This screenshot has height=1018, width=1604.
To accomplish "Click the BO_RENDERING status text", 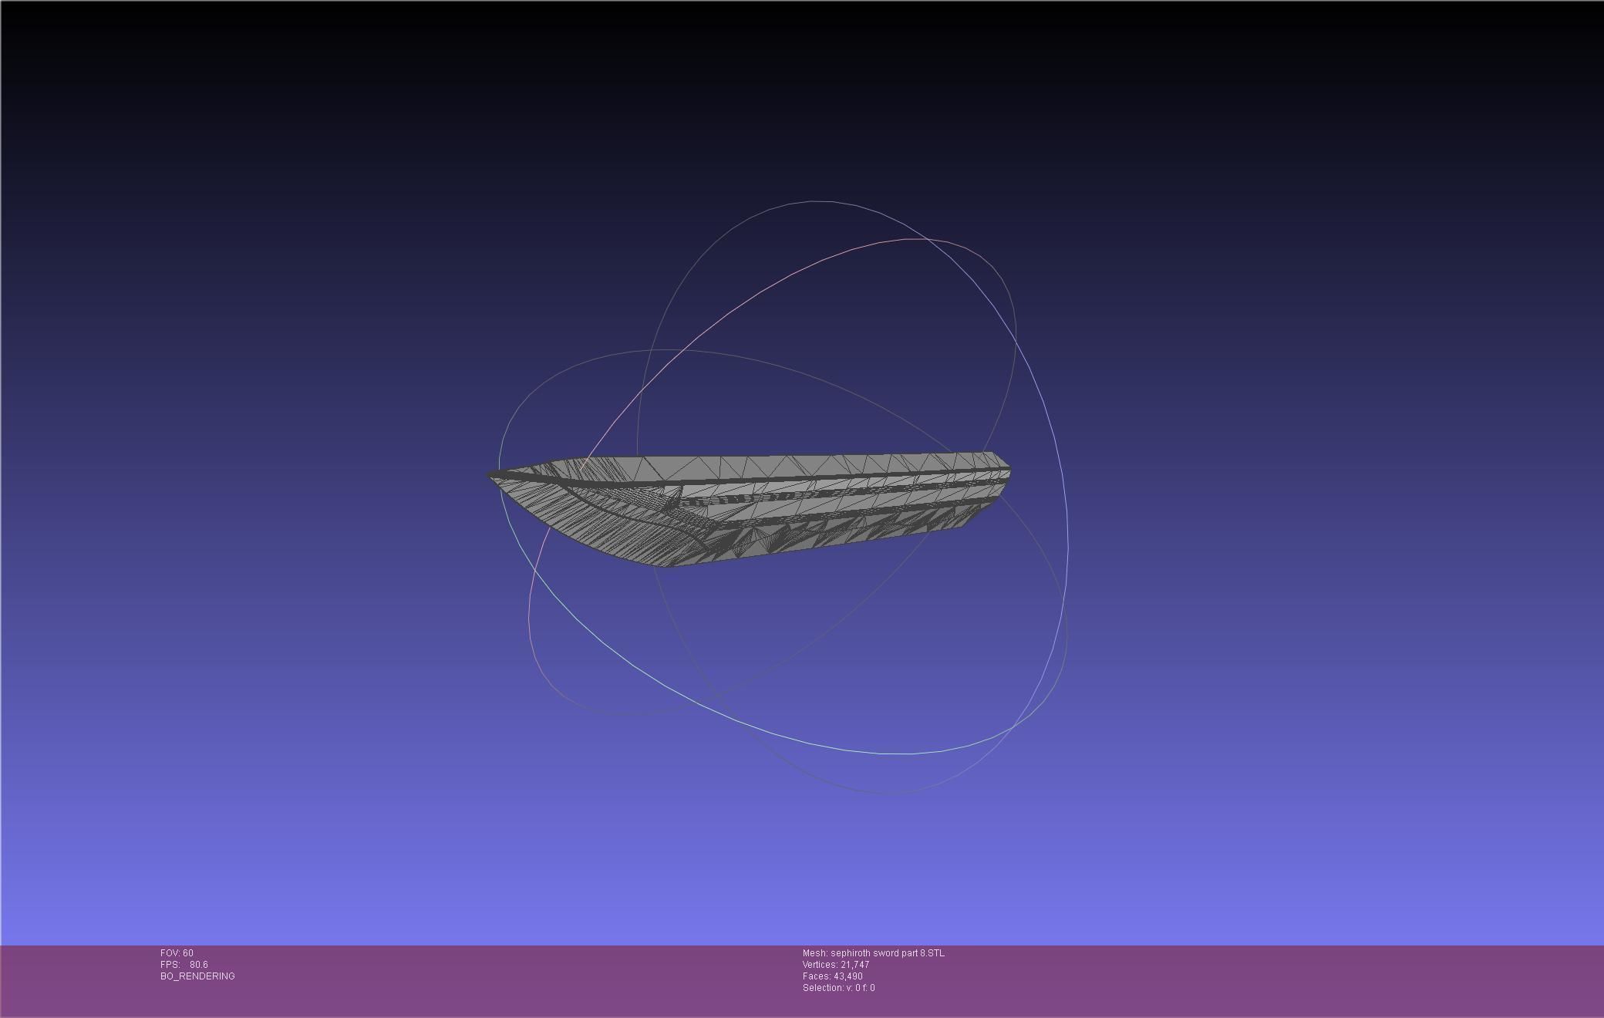I will pyautogui.click(x=197, y=976).
